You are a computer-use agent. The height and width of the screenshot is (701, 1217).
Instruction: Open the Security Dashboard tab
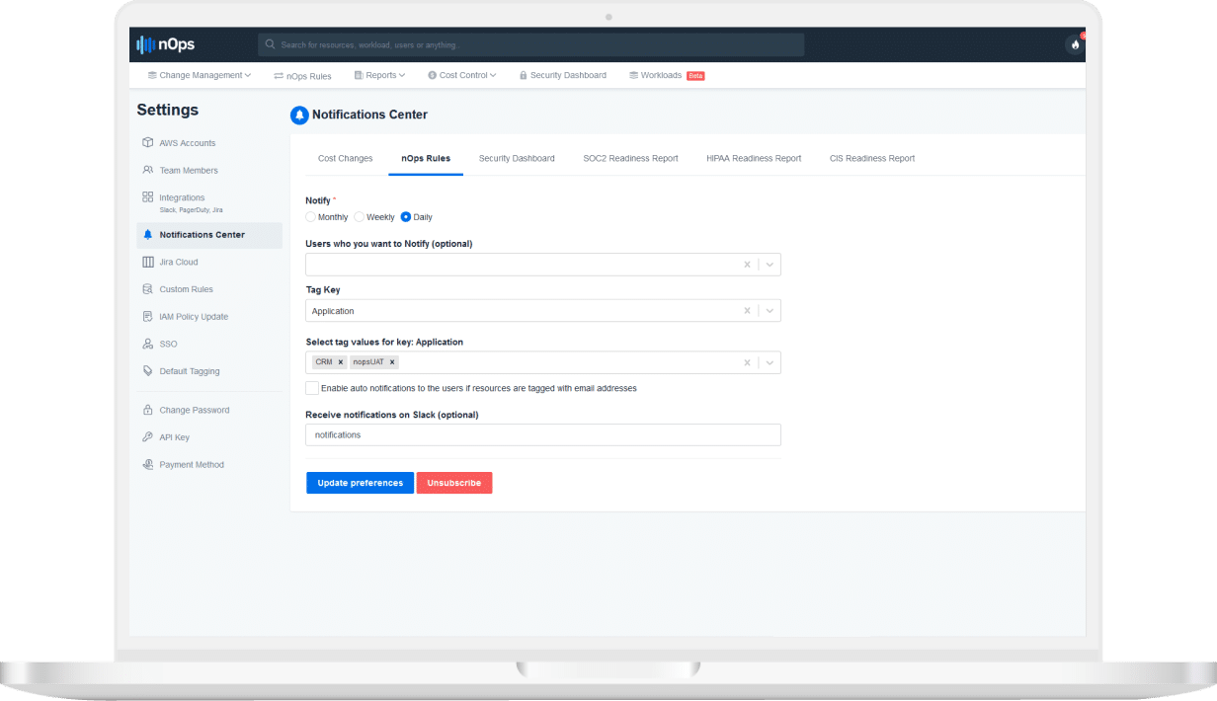click(x=517, y=158)
